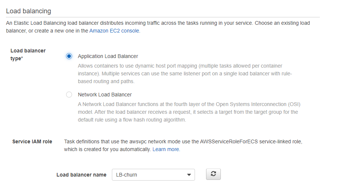Click the Load balancing section heading

(28, 11)
